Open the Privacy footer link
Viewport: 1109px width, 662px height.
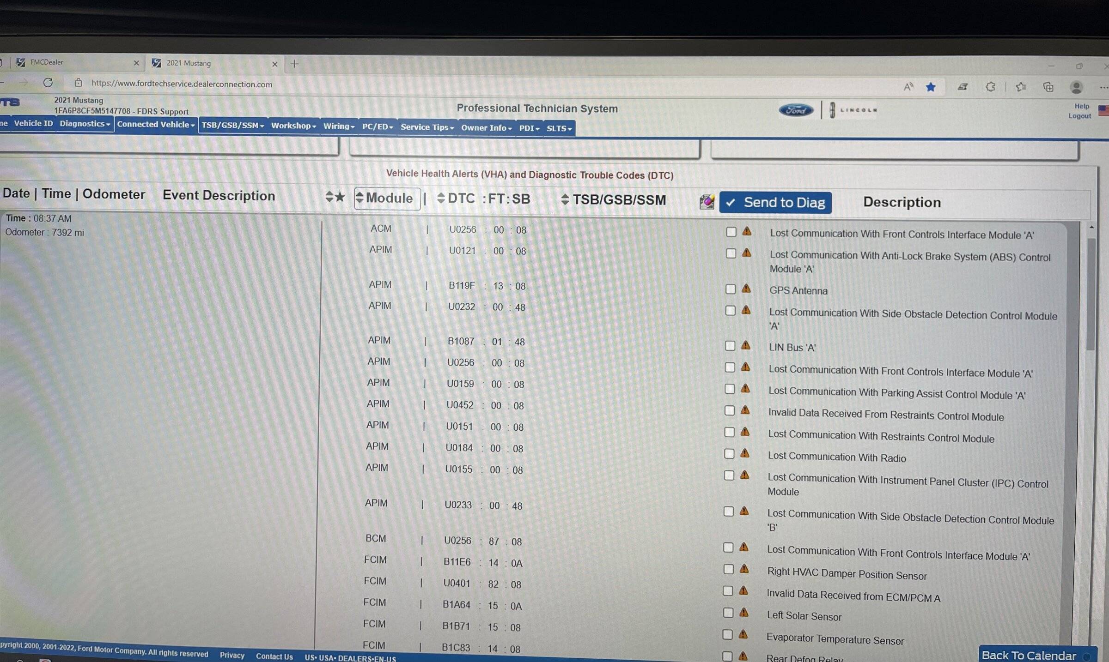click(232, 655)
